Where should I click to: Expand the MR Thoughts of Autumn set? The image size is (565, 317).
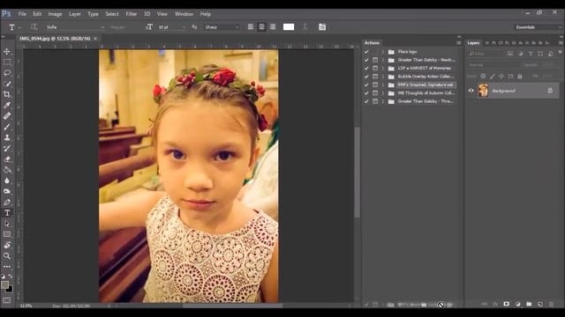[x=383, y=93]
